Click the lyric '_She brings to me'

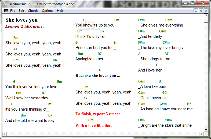[154, 59]
